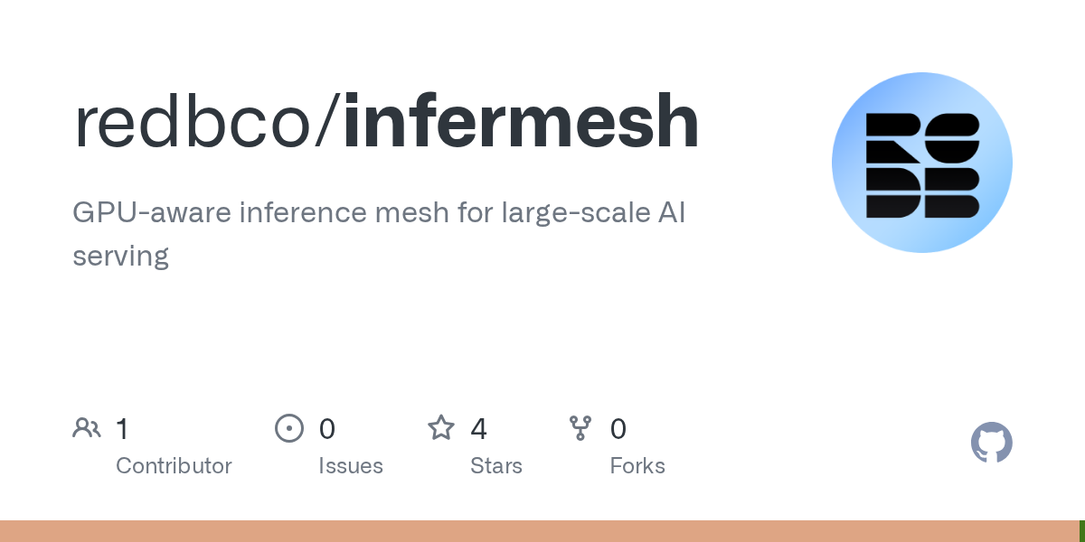Click the Stars label
The image size is (1085, 542).
[x=496, y=466]
